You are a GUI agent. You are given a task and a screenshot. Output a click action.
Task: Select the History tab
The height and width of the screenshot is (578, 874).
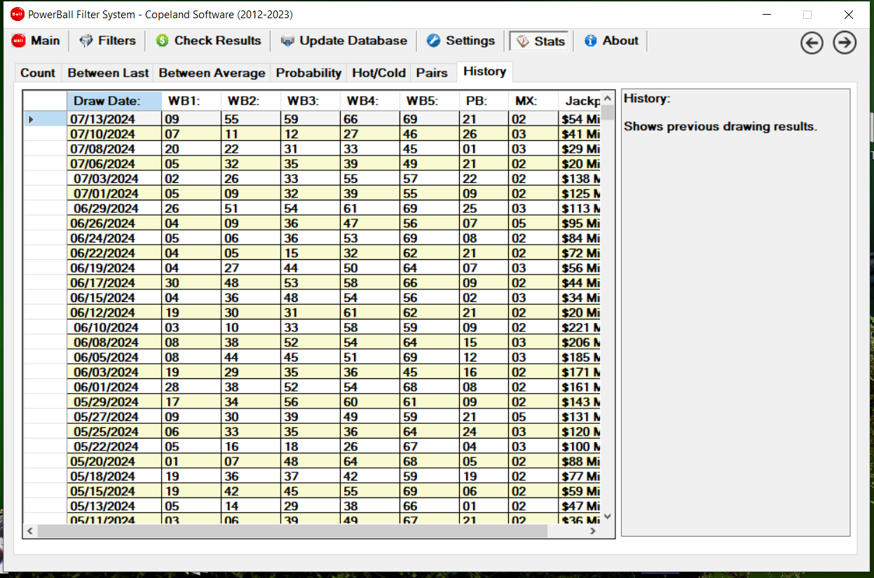484,71
